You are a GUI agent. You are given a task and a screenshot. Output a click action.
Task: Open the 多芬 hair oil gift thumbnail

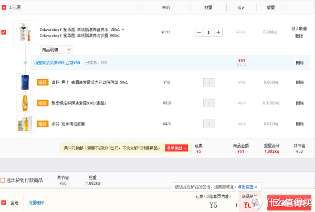(x=25, y=124)
